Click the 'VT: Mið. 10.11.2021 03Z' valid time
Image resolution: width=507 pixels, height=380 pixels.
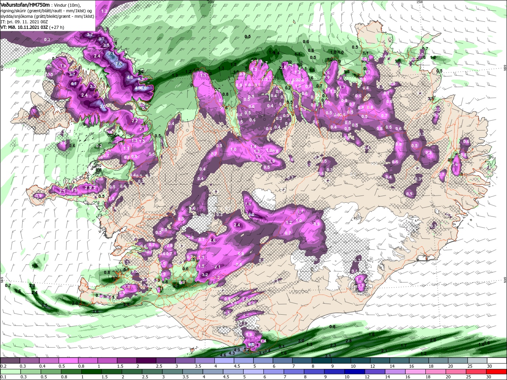pyautogui.click(x=24, y=27)
